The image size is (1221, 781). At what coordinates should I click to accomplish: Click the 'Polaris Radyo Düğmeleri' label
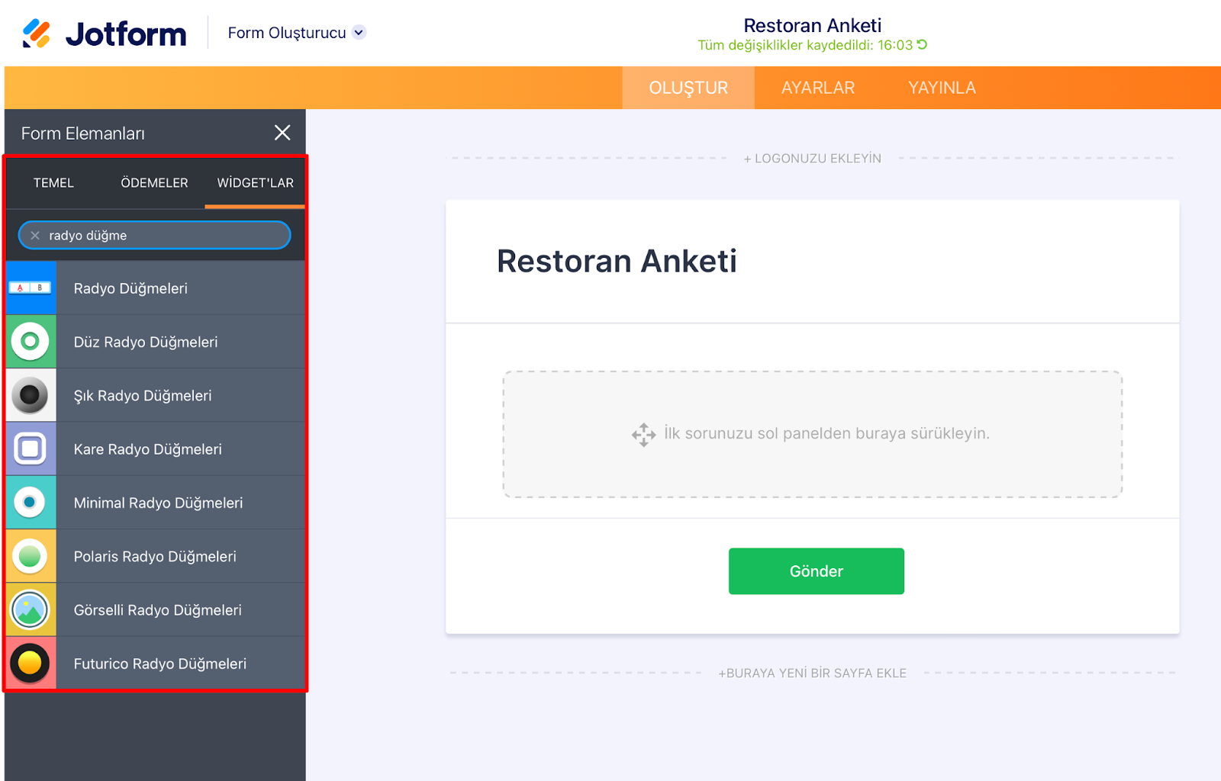click(x=155, y=557)
